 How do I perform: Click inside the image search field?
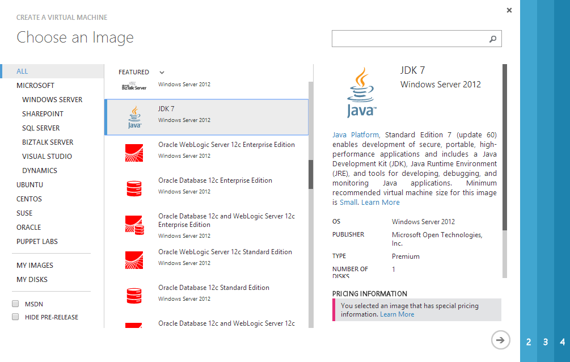click(x=408, y=39)
